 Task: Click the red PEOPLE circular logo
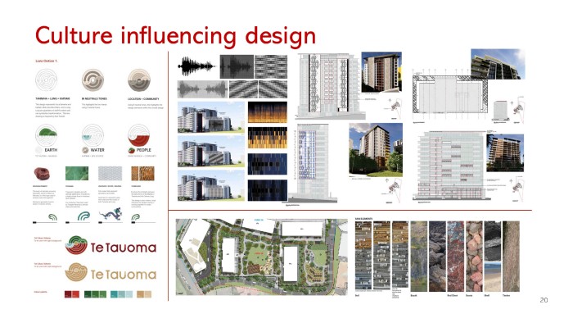click(x=138, y=135)
